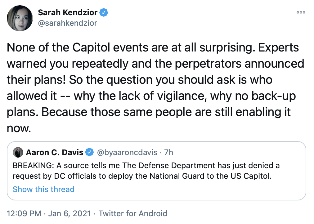
Task: Click verified badge next to Sarah Kendzior
Action: [x=104, y=13]
